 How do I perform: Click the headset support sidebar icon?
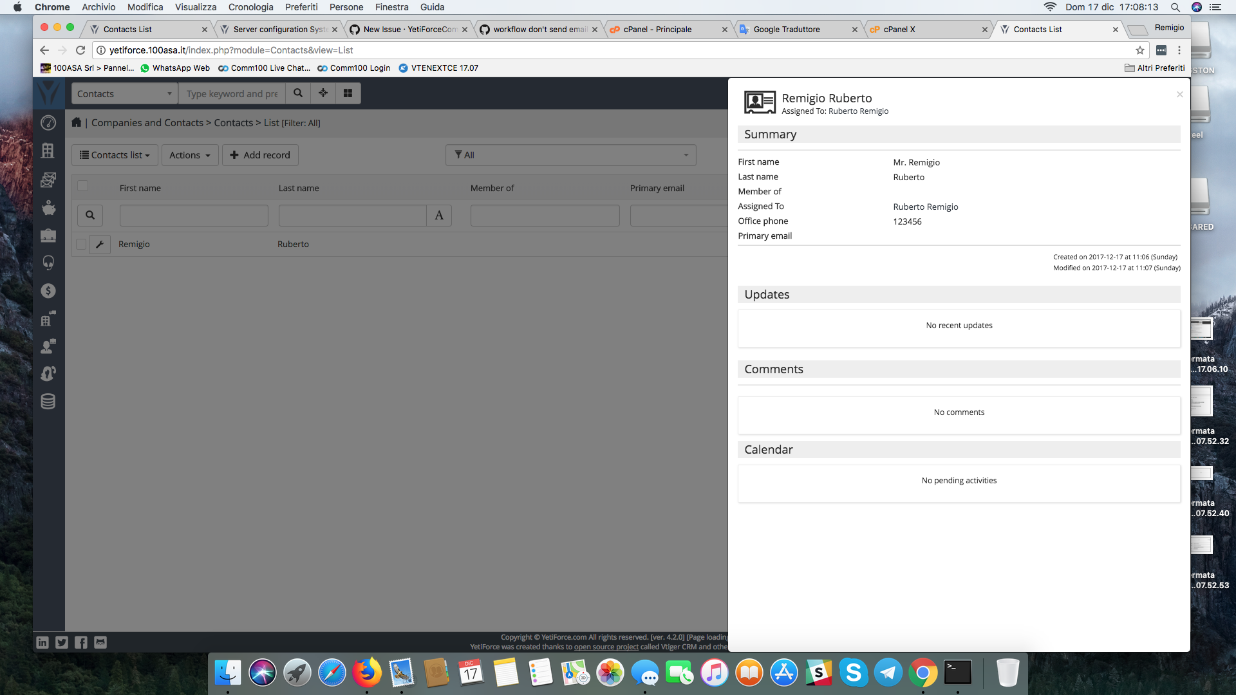point(48,263)
